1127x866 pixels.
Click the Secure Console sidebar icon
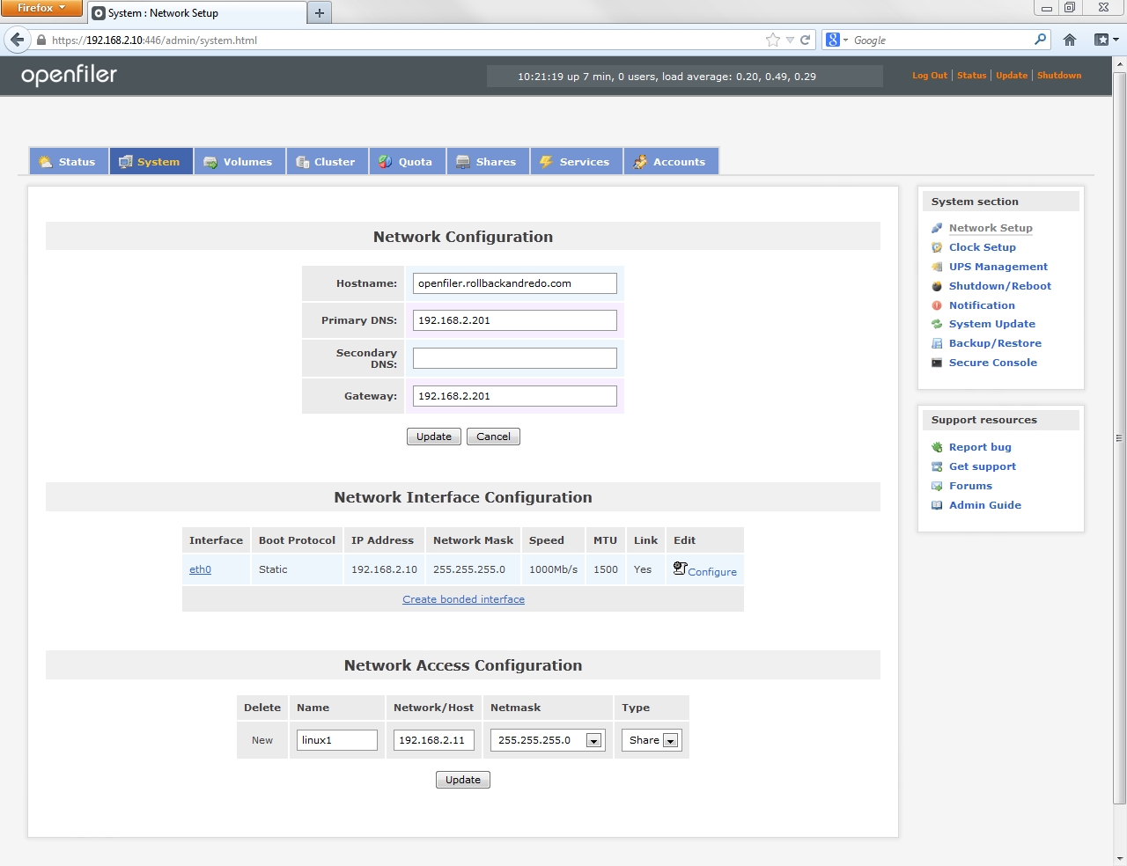[937, 363]
